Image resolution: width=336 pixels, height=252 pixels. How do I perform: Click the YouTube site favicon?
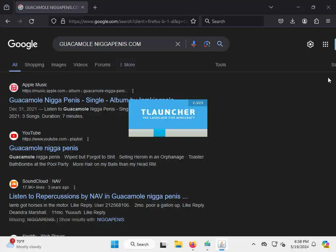coord(14,136)
